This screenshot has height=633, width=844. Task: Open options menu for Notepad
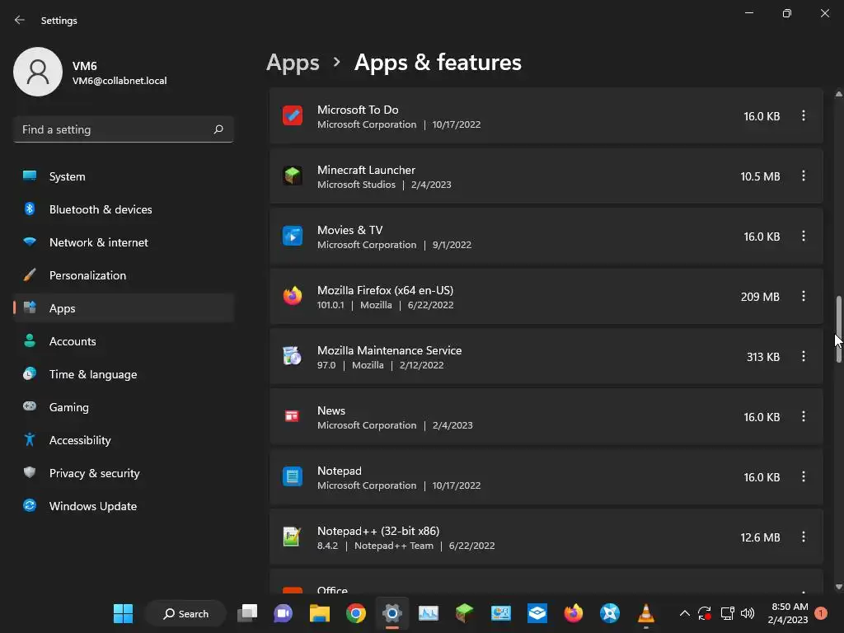(803, 477)
